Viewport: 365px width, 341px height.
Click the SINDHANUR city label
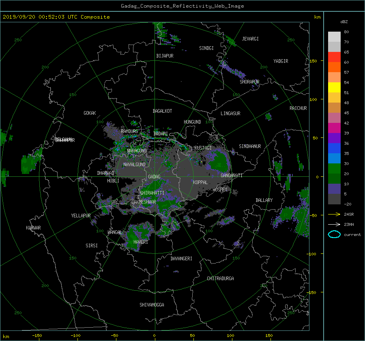pyautogui.click(x=250, y=146)
